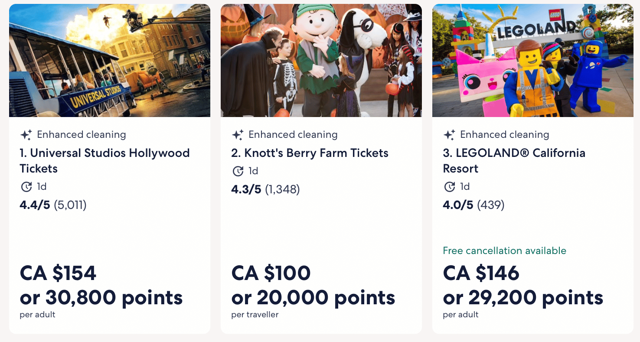Select the CA $154 price
Screen dimensions: 640x342
click(x=58, y=273)
